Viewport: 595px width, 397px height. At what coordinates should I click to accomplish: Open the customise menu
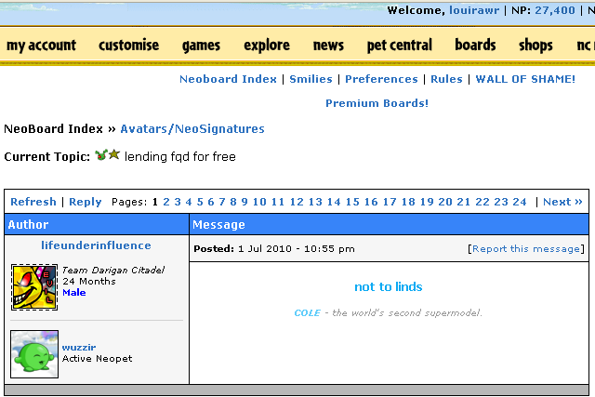coord(129,46)
